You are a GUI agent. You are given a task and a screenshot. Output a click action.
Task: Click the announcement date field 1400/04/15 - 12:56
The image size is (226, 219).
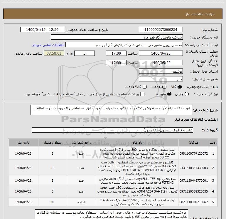point(42,30)
